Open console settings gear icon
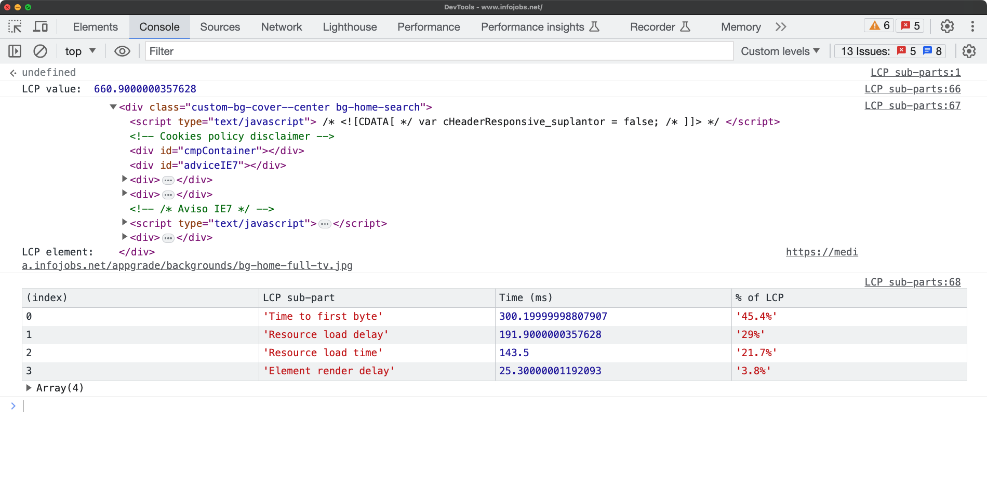Screen dimensions: 987x502 pos(969,51)
